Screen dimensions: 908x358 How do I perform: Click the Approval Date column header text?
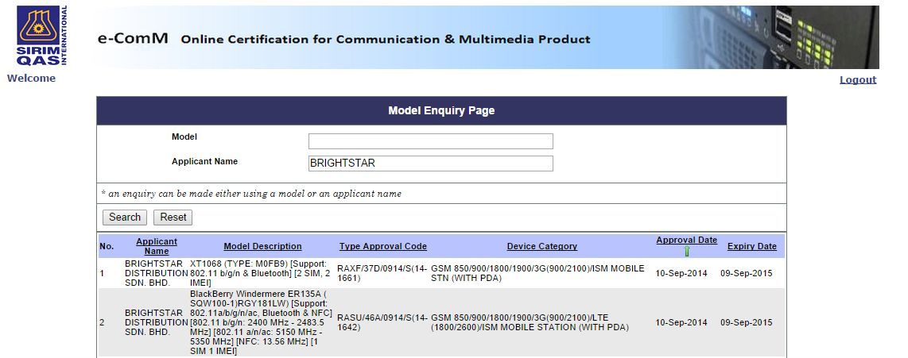[x=686, y=240]
